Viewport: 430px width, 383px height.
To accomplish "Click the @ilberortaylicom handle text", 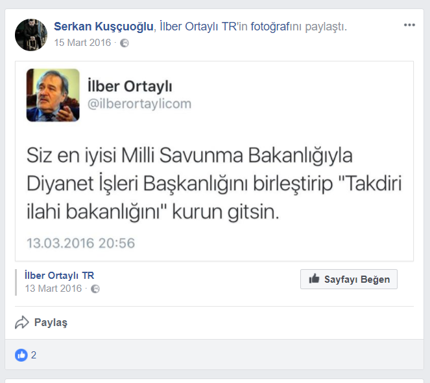I will point(139,104).
